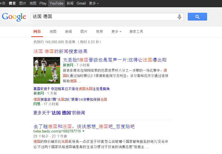
Task: Open article 暴露软肋?夺冠赔率已不信任
Action: click(71, 89)
